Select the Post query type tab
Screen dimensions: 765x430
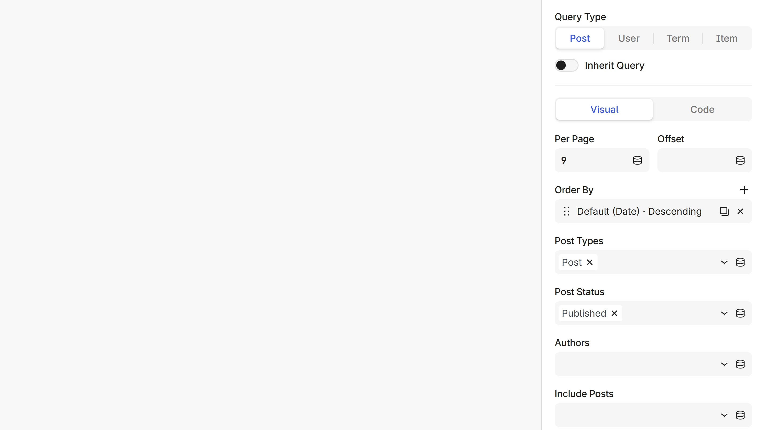[x=580, y=38]
